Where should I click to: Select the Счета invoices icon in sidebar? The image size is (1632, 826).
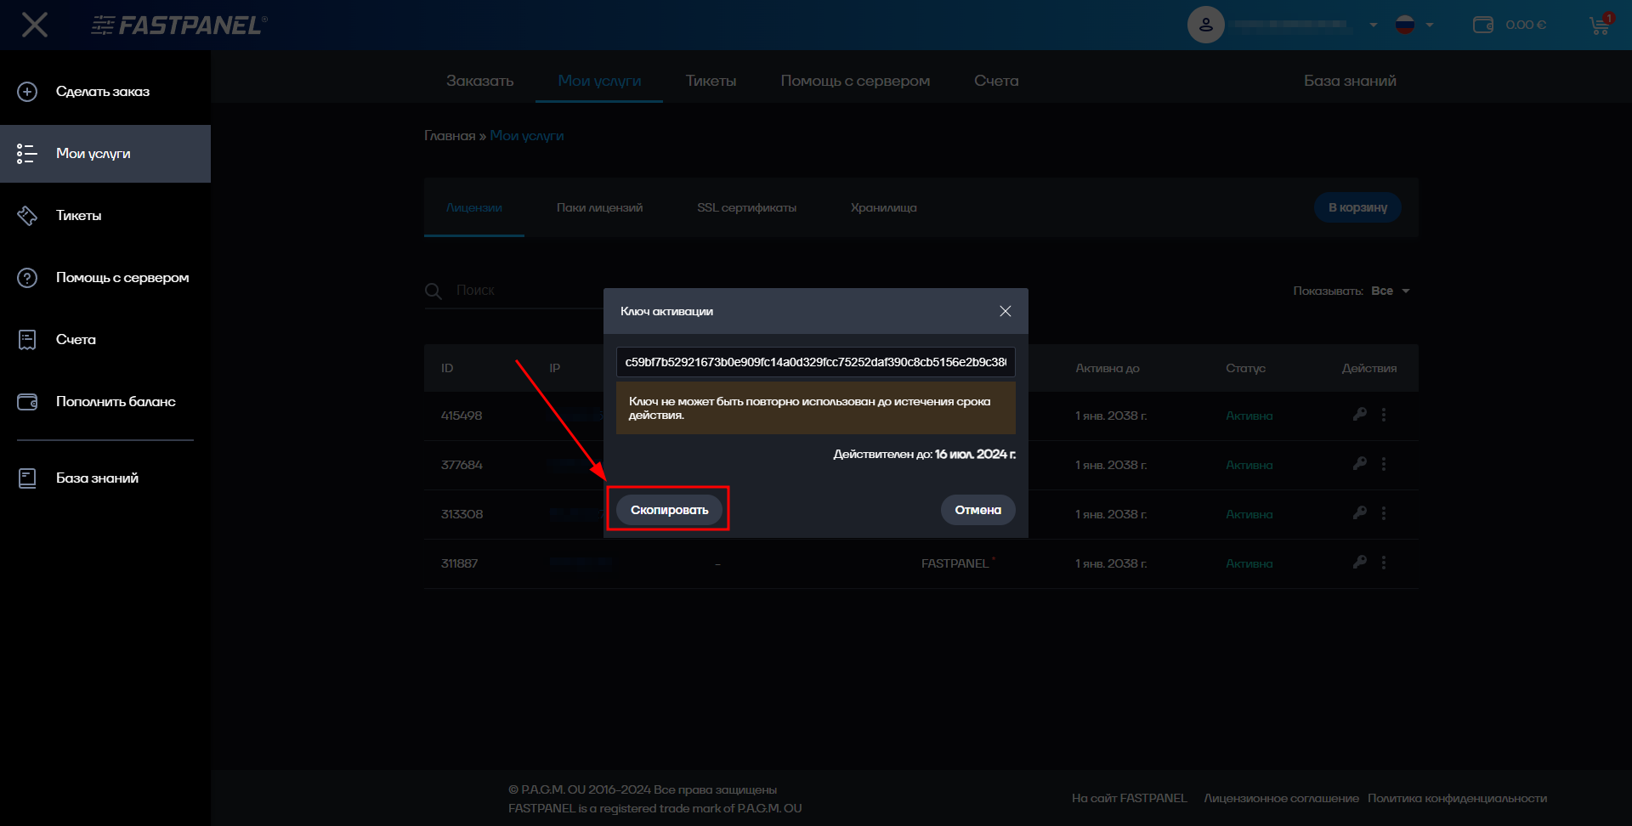click(27, 339)
